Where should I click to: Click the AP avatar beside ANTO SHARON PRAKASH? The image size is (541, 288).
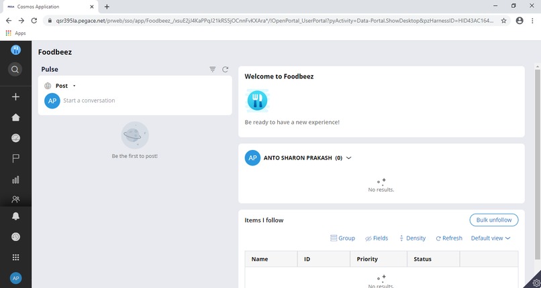[252, 158]
